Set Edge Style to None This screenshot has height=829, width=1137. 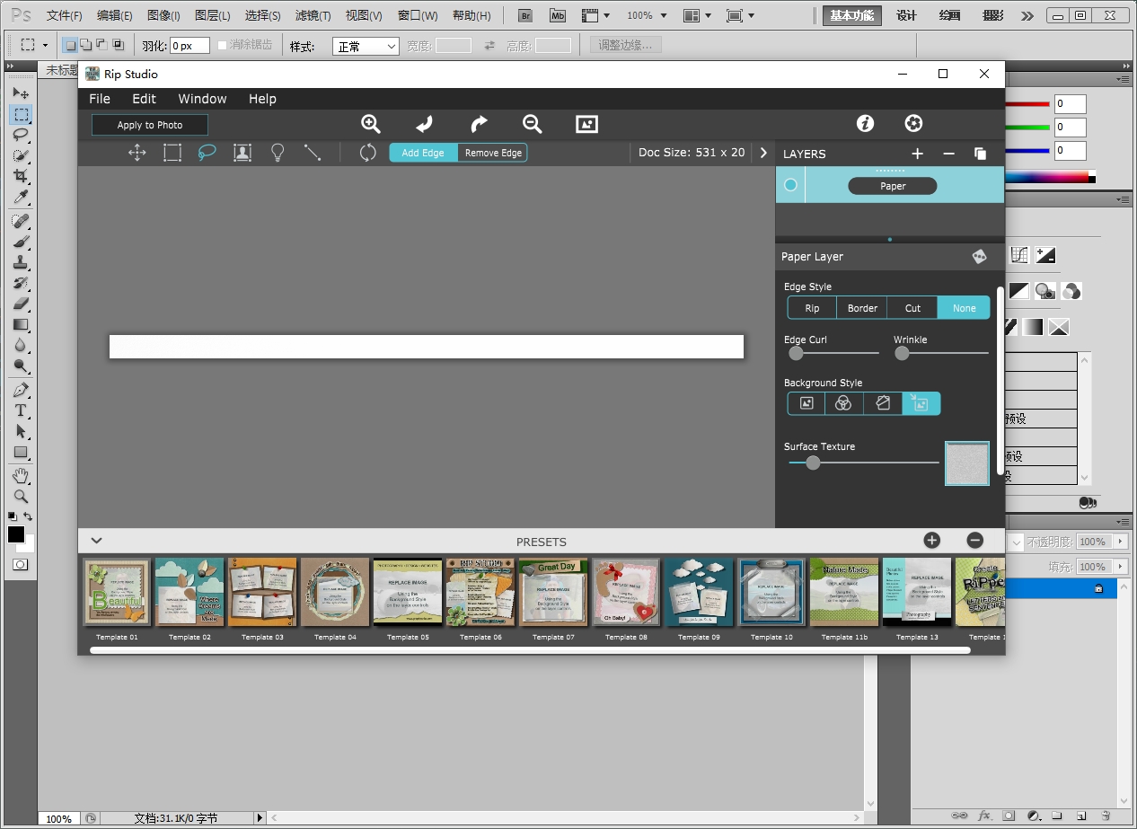point(965,308)
